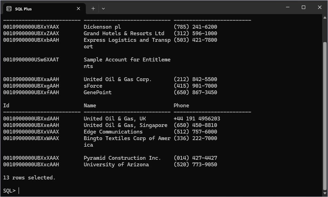Click the Phone column header
The height and width of the screenshot is (197, 328).
tap(181, 106)
